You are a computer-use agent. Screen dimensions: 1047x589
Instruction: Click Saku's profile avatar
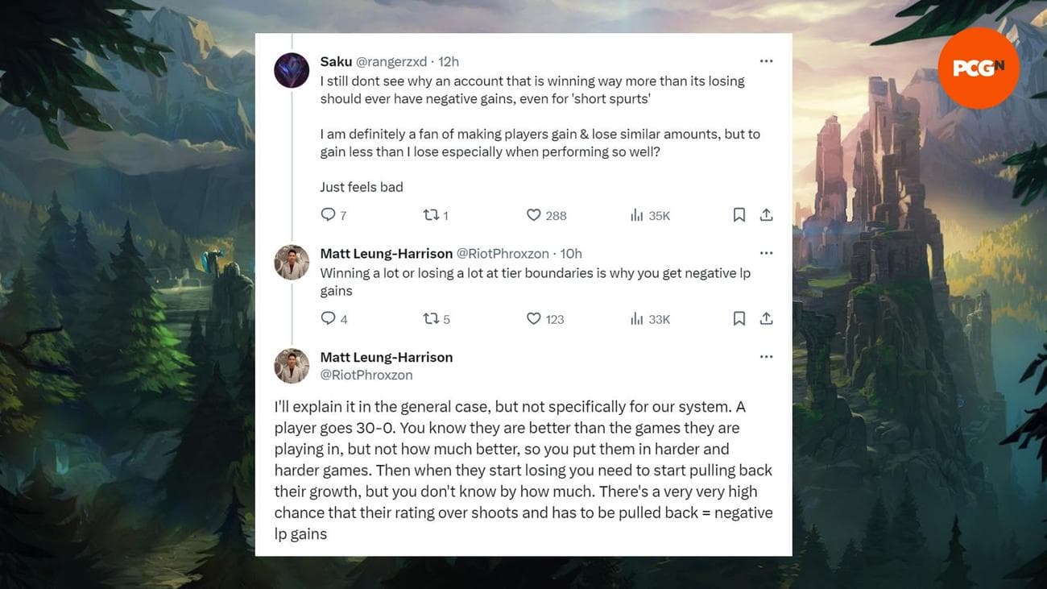pos(292,71)
